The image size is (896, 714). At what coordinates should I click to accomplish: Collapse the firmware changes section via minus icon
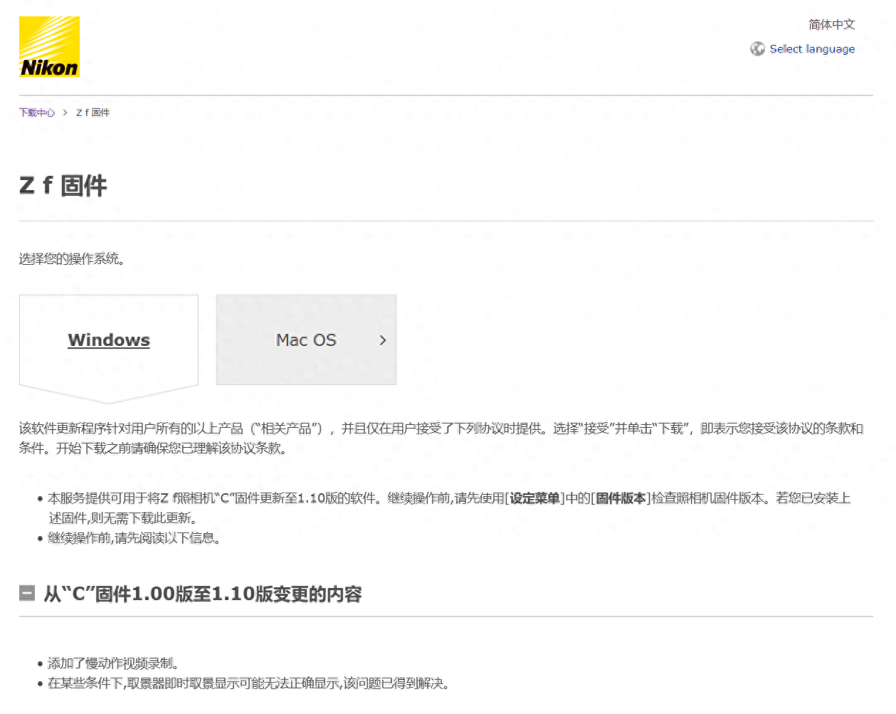(26, 593)
